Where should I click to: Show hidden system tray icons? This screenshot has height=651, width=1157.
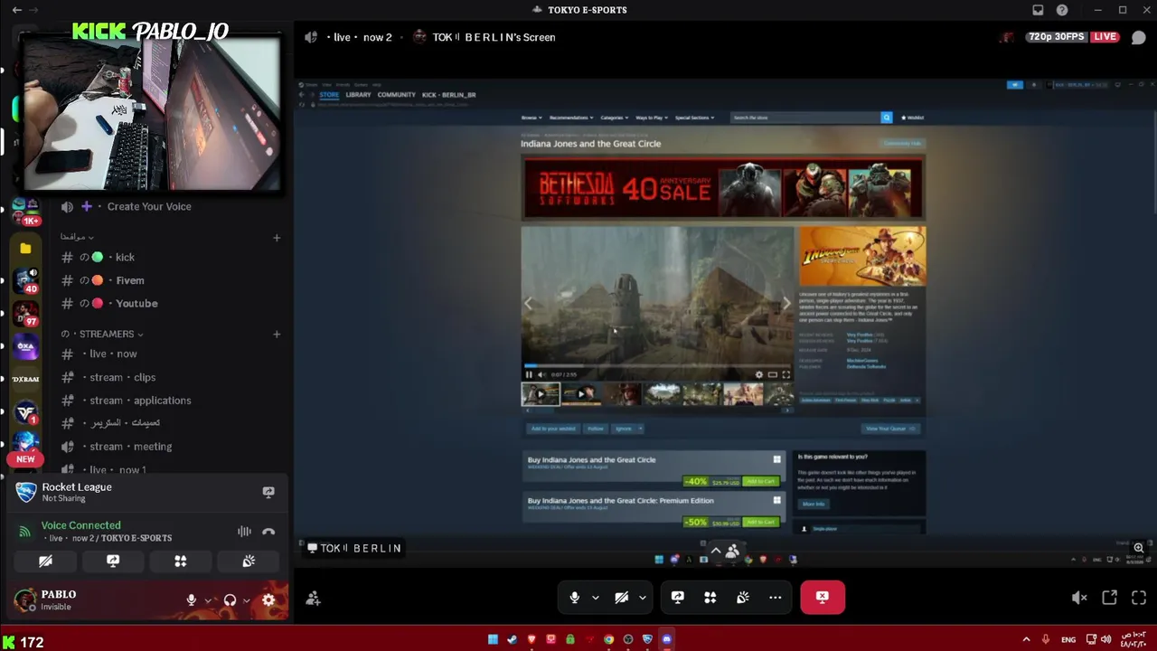(x=1026, y=640)
